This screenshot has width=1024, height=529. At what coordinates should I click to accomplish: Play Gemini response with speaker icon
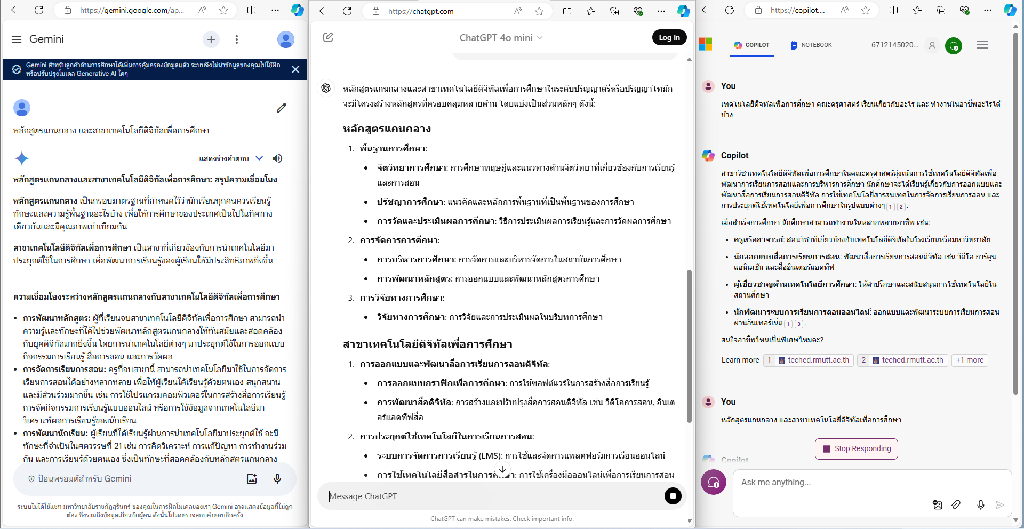tap(277, 158)
